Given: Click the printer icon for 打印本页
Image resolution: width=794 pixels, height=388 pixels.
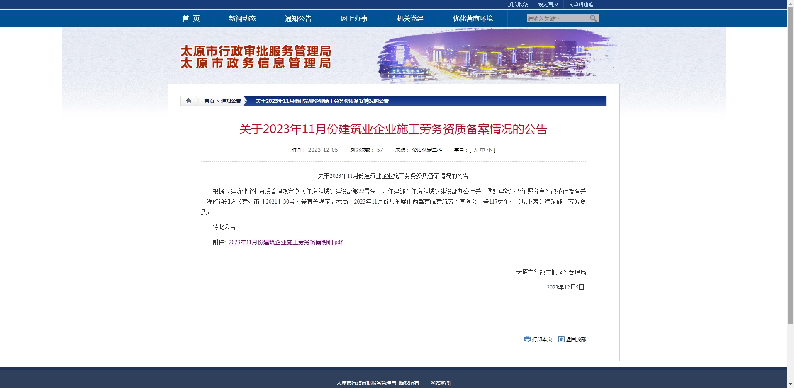Looking at the screenshot, I should (x=527, y=339).
